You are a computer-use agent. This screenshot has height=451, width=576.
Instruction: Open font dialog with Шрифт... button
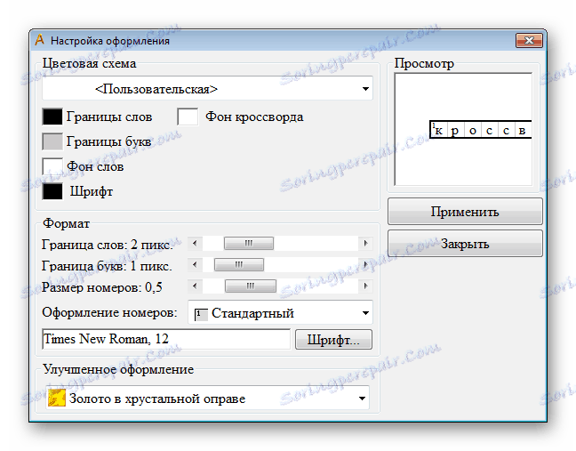pyautogui.click(x=333, y=339)
